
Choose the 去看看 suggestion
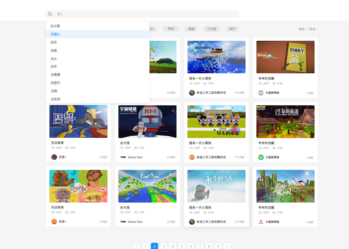[98, 75]
